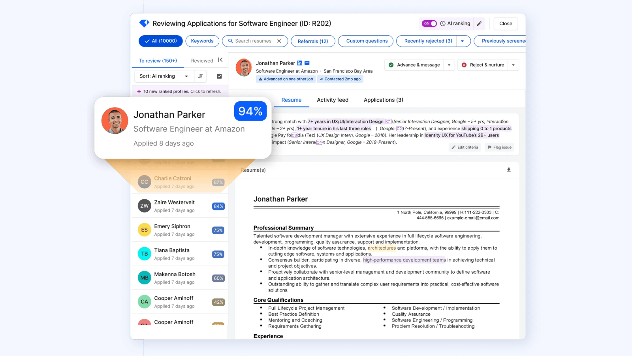The width and height of the screenshot is (632, 356).
Task: Open Jonathan Parker's LinkedIn profile icon
Action: tap(300, 63)
